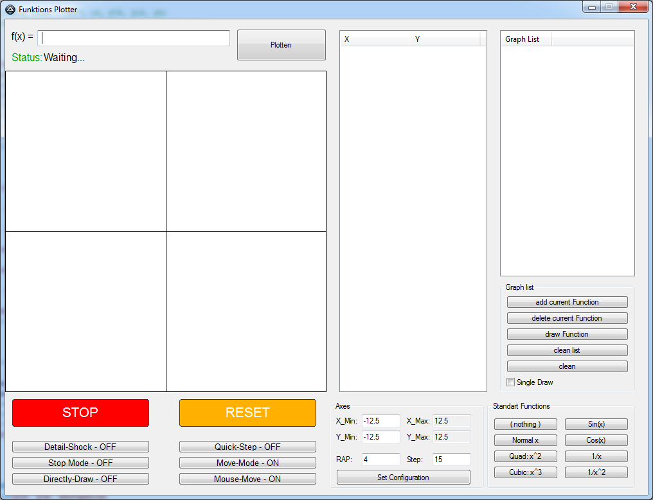Hit the orange RESET button
The height and width of the screenshot is (500, 653).
pyautogui.click(x=247, y=413)
